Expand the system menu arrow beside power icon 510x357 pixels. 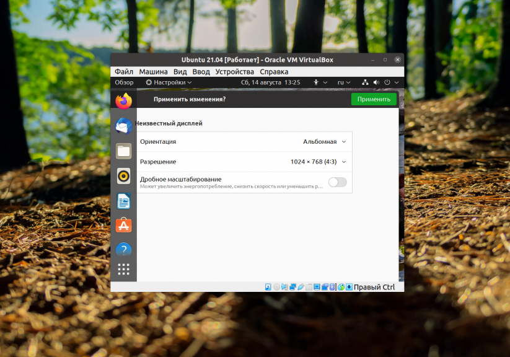[397, 82]
